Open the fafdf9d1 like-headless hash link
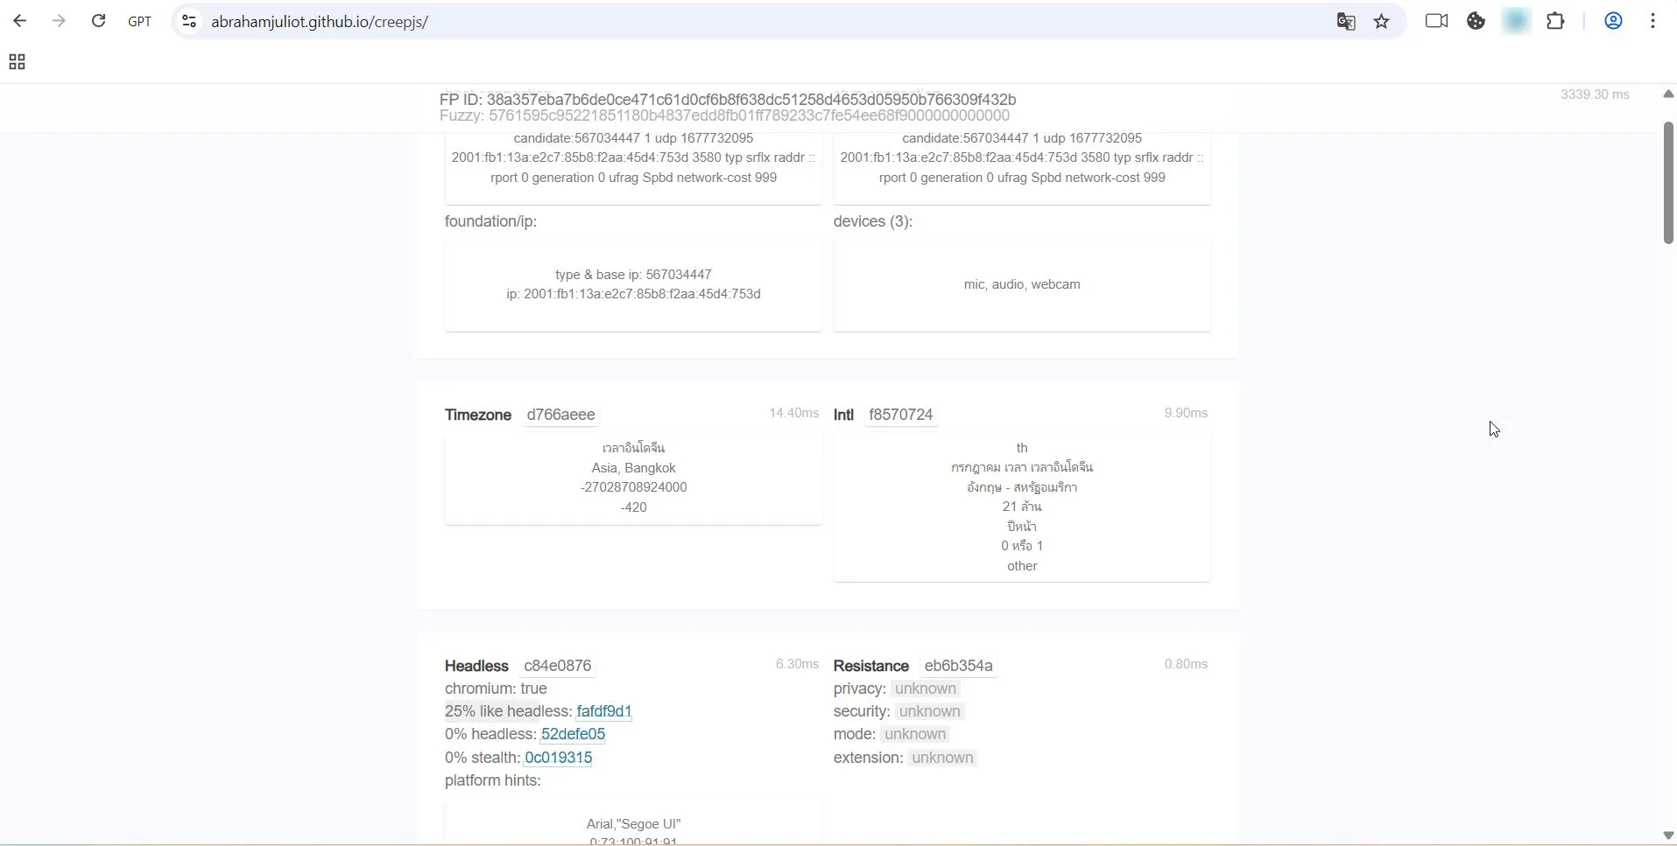Screen dimensions: 1677x846 click(x=604, y=711)
